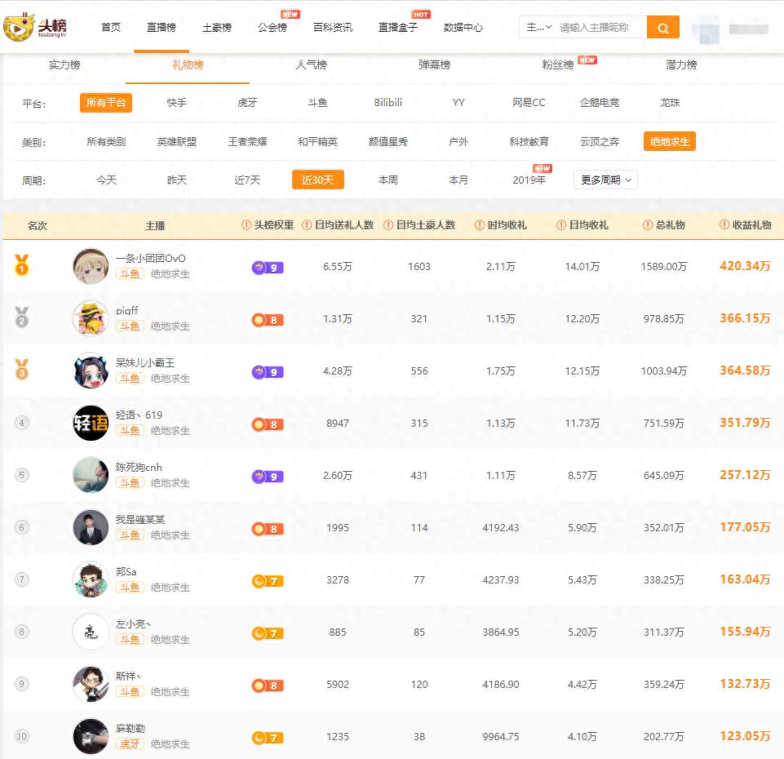Open 直播榜 navigation item
Viewport: 784px width, 759px height.
[162, 27]
